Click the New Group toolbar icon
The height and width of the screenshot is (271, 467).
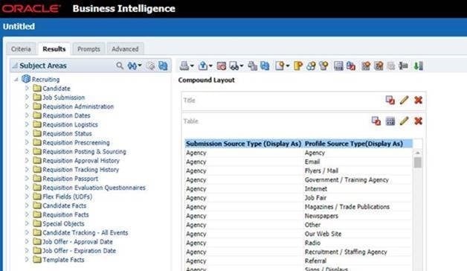pyautogui.click(x=298, y=66)
